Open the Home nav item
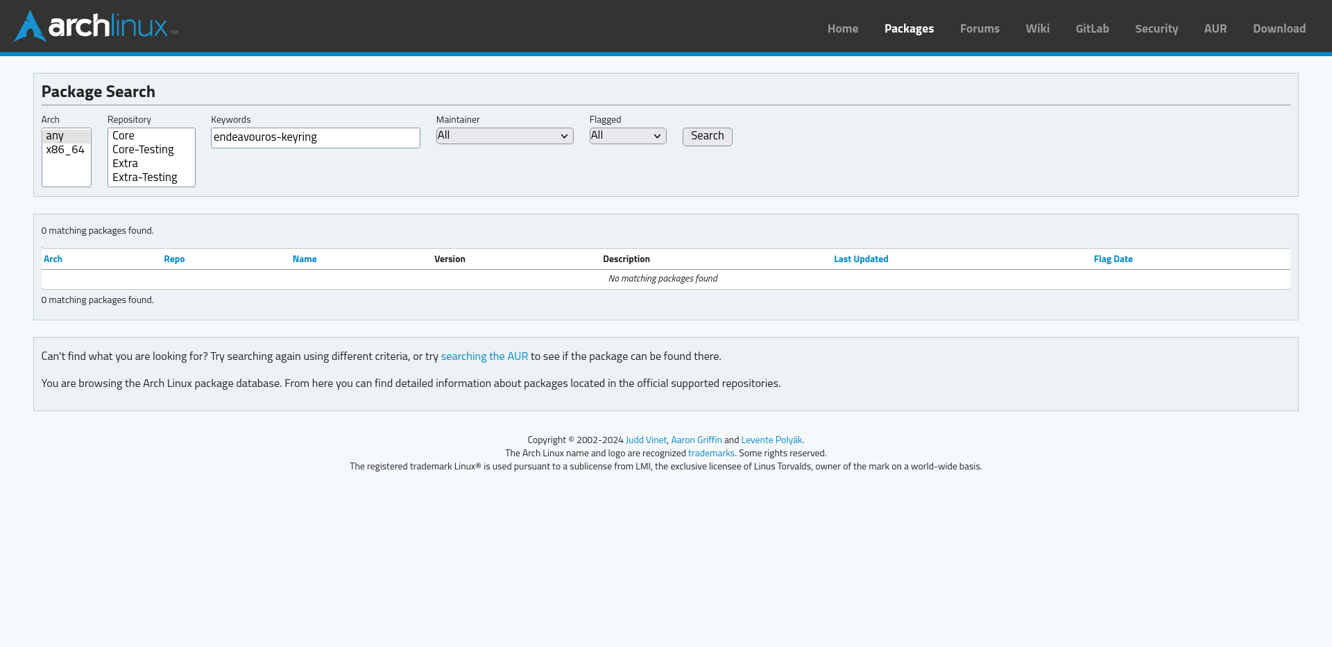 click(842, 28)
